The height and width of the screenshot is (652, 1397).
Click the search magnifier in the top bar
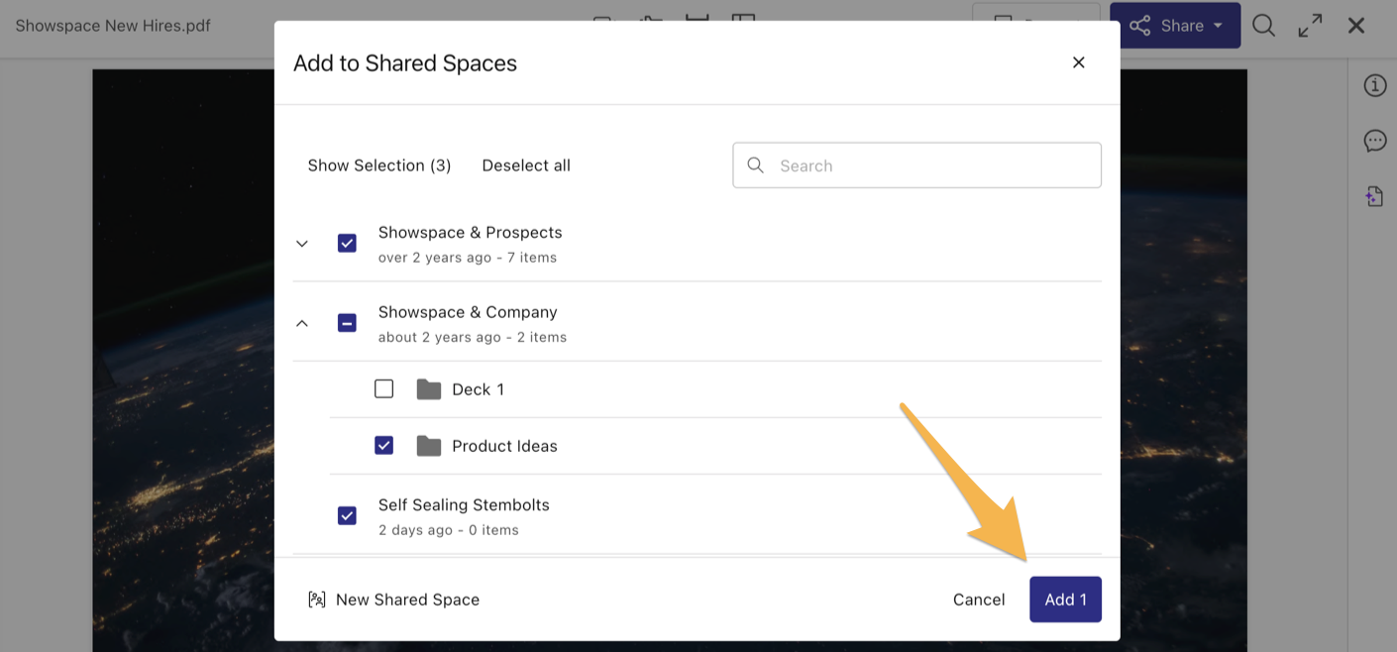click(x=1263, y=25)
